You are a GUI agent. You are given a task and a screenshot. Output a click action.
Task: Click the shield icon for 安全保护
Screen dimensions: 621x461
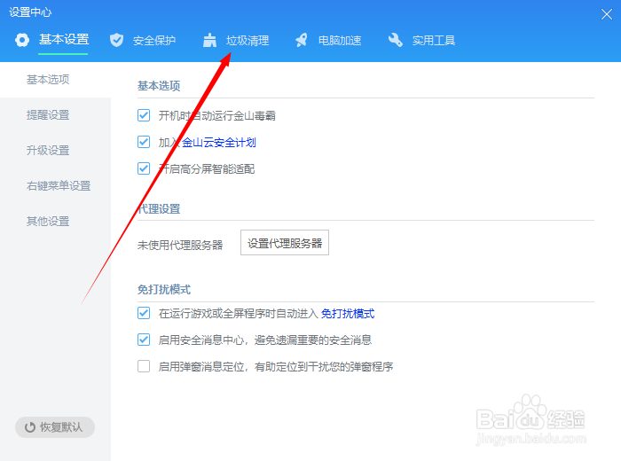point(116,40)
